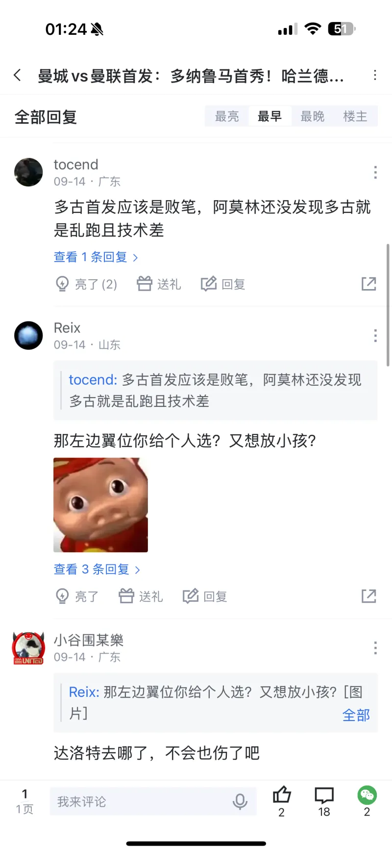Switch to the 最亮 sort tab
392x853 pixels.
pos(227,116)
